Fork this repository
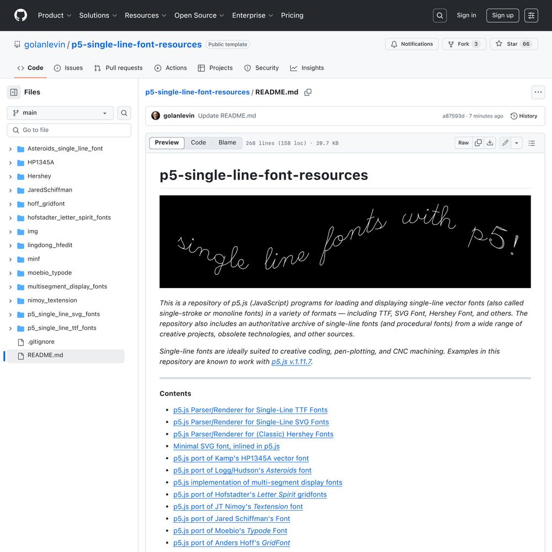The image size is (552, 552). click(464, 44)
